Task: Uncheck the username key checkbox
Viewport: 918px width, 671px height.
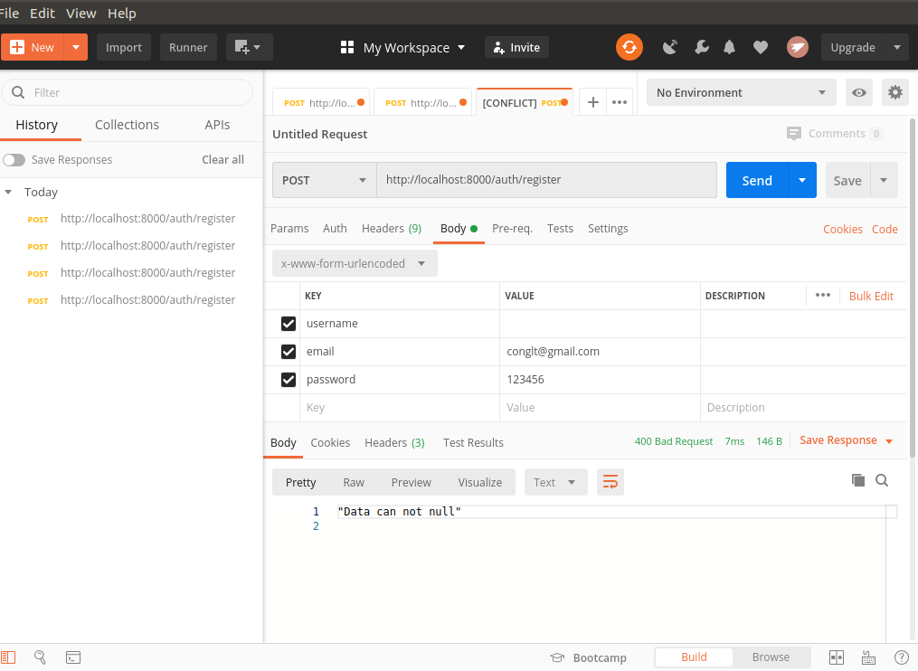Action: [x=288, y=324]
